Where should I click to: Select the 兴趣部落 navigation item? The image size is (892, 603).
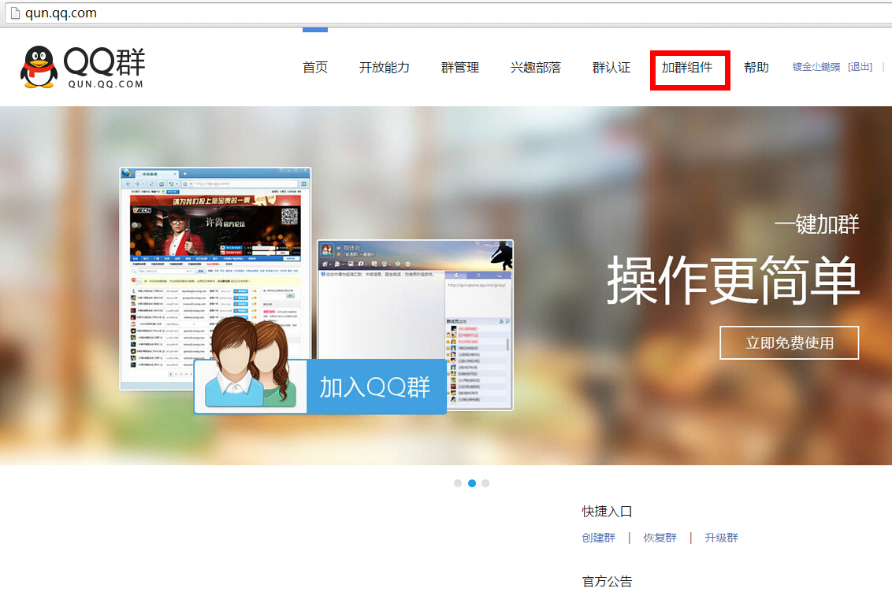click(536, 68)
